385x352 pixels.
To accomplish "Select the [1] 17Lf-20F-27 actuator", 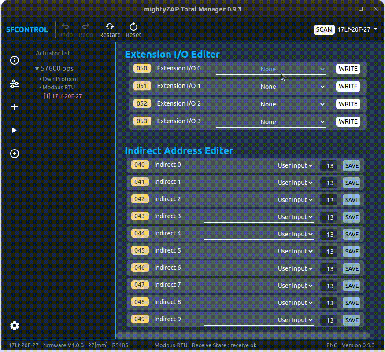I will point(63,96).
